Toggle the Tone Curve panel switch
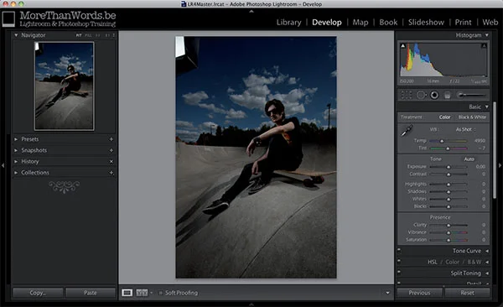This screenshot has width=503, height=307. tap(399, 249)
